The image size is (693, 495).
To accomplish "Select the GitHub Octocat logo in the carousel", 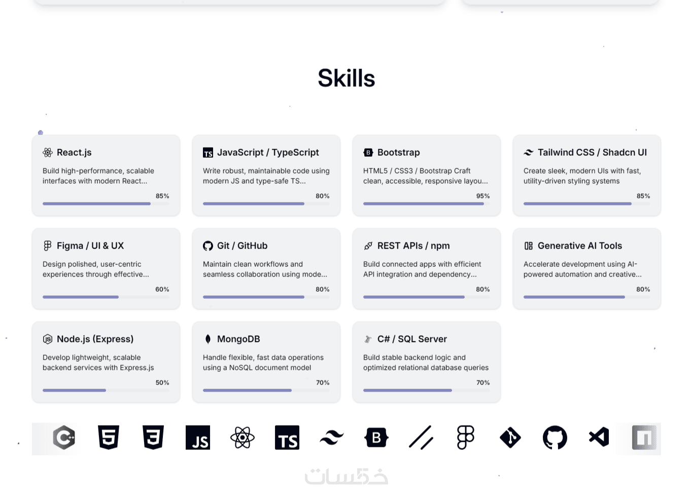I will pos(555,438).
